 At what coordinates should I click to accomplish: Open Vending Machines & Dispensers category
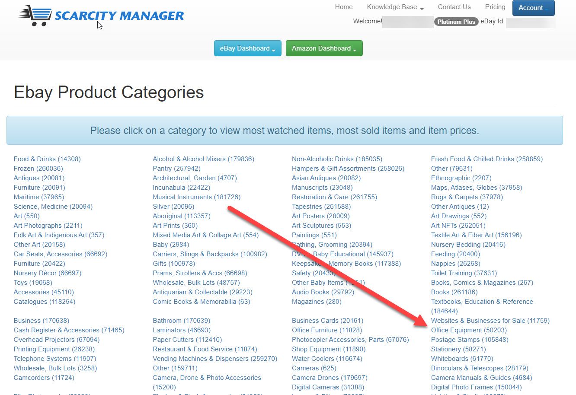(x=215, y=359)
